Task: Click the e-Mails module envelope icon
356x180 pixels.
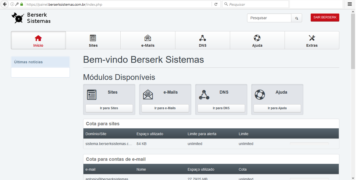Action: tap(148, 95)
